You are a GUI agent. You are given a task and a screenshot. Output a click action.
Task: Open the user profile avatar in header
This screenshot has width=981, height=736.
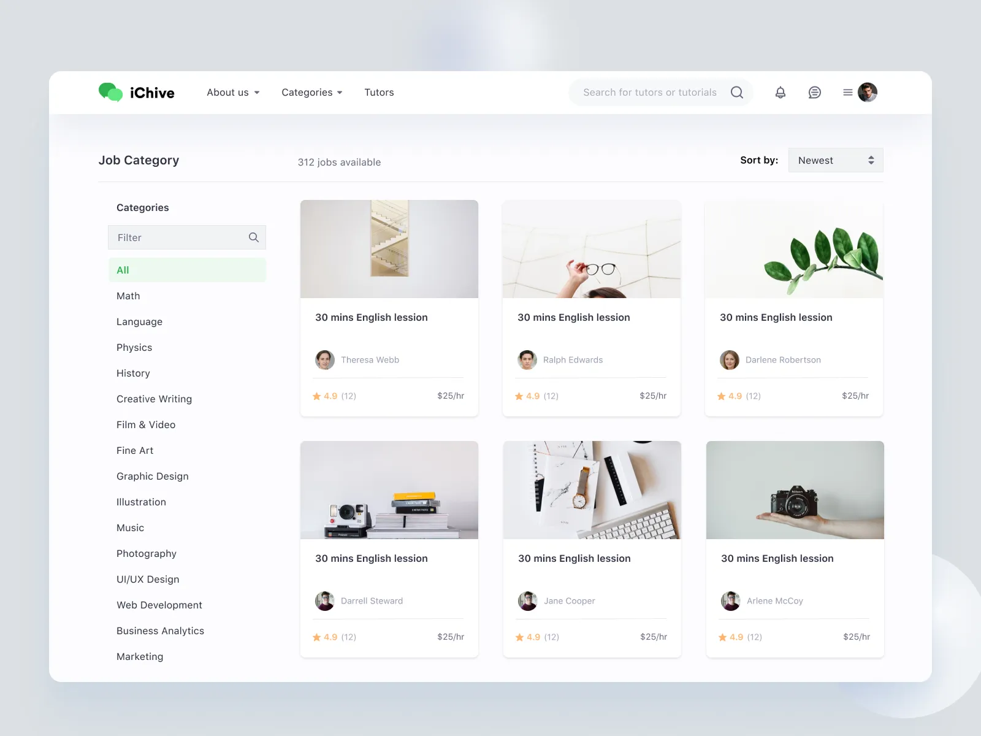(868, 92)
